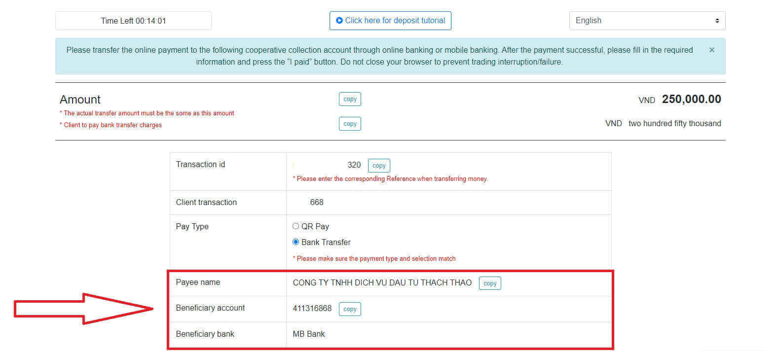Open the English language dropdown
The width and height of the screenshot is (780, 351).
click(647, 21)
